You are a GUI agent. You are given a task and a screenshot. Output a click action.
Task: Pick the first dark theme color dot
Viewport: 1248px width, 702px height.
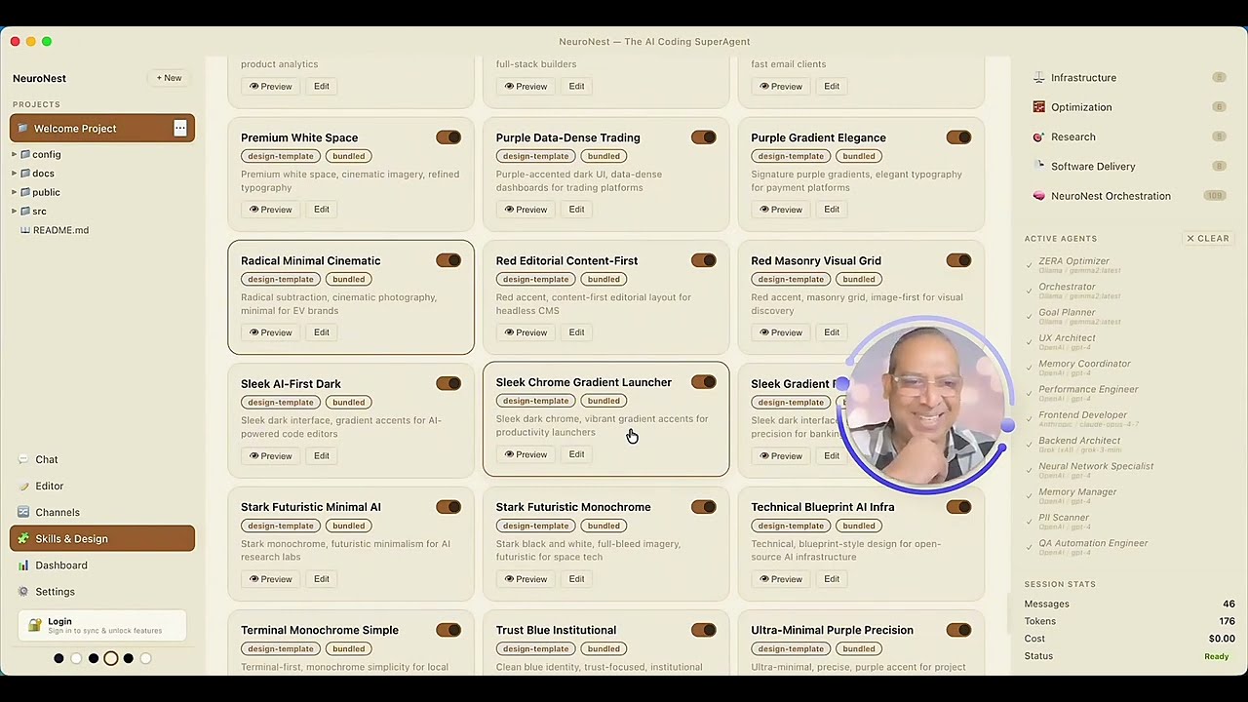(x=58, y=658)
